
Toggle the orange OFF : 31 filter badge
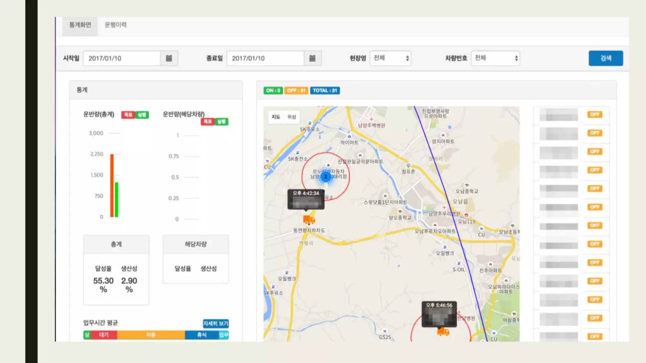pos(296,90)
